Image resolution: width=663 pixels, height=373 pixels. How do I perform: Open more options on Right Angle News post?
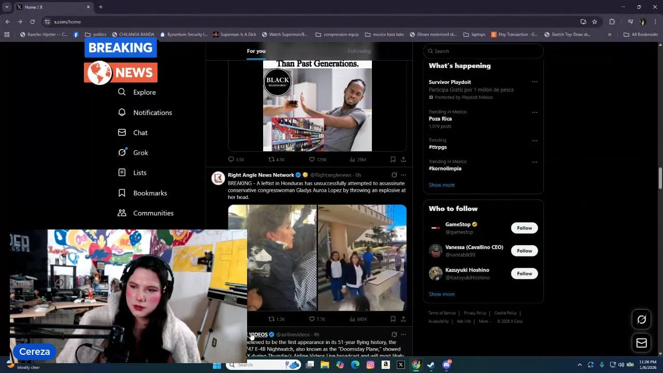point(403,175)
